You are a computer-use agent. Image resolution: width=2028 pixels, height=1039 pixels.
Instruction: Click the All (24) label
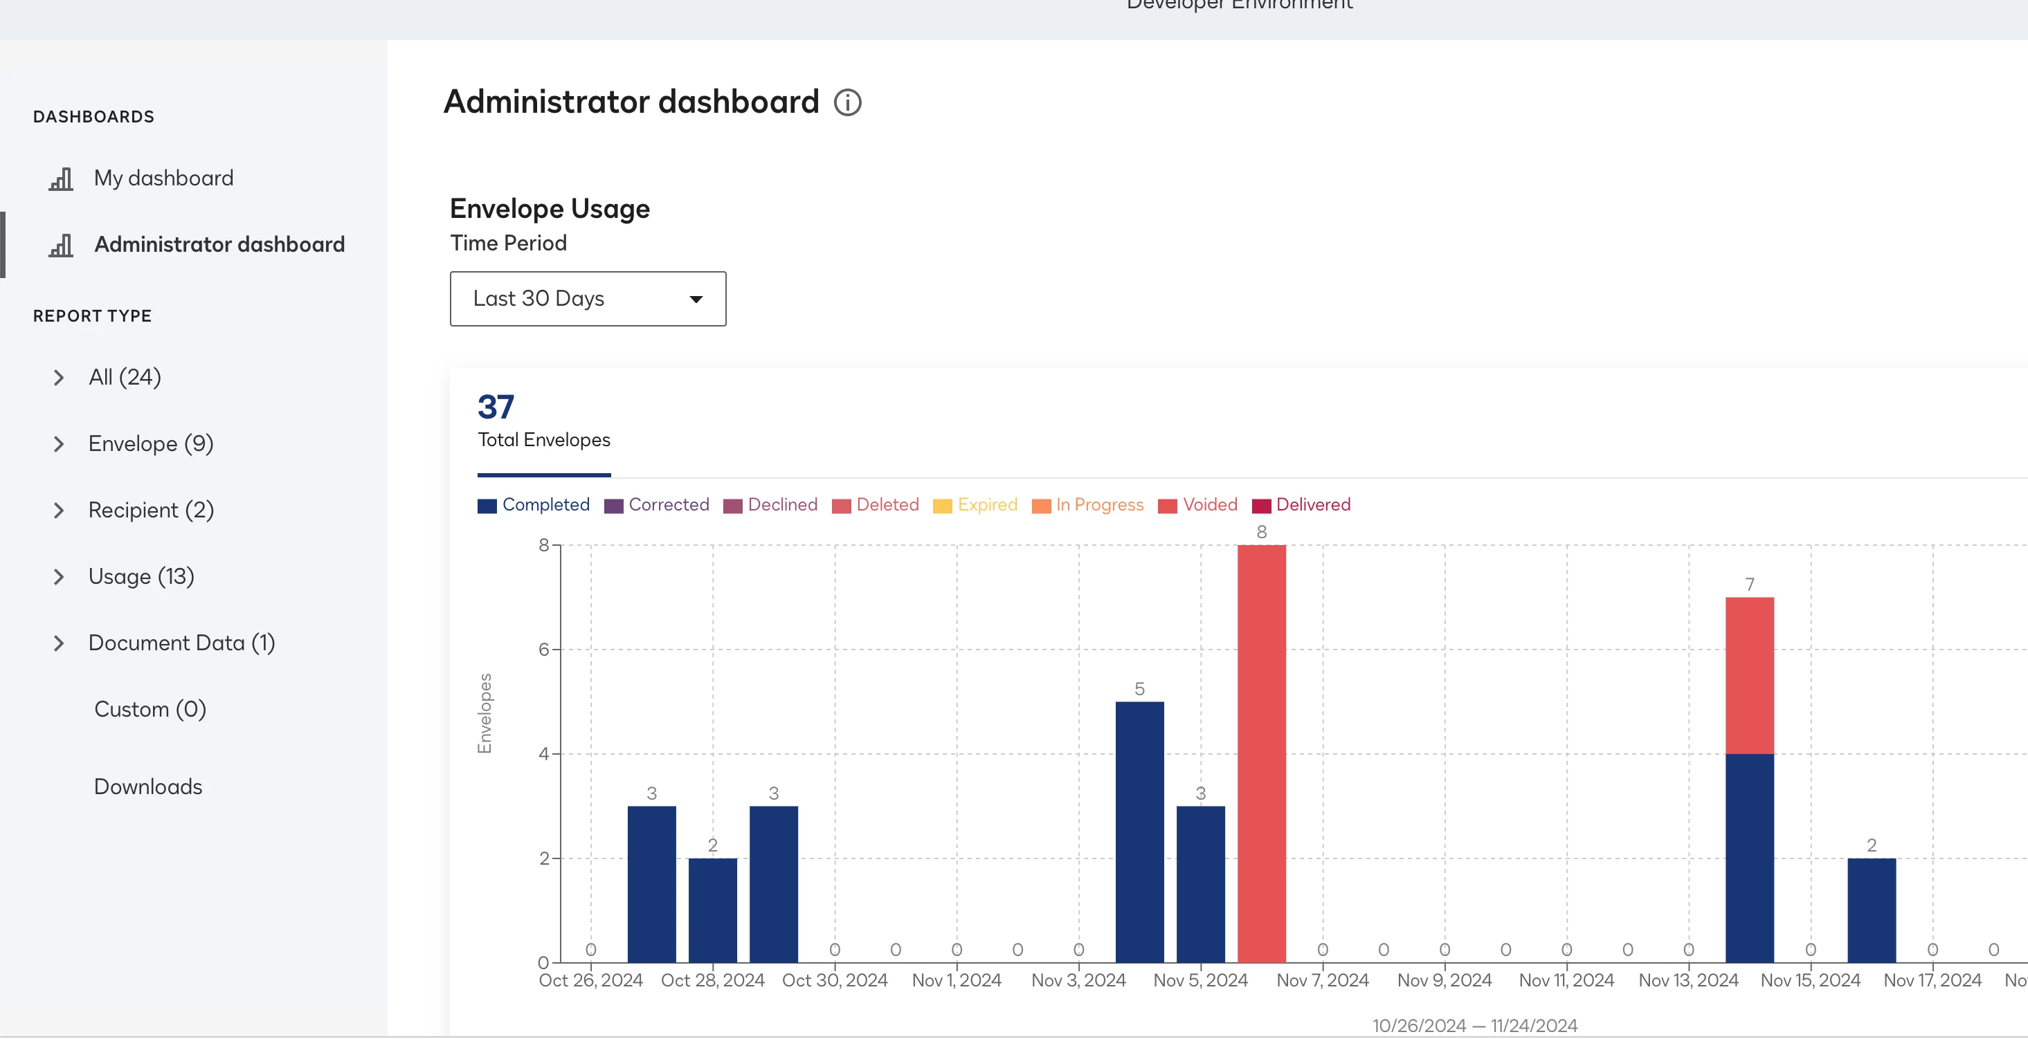tap(125, 378)
